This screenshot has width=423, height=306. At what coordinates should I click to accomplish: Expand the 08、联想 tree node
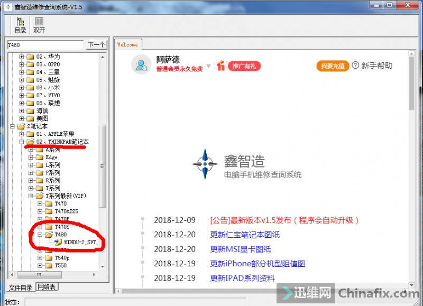coord(21,103)
